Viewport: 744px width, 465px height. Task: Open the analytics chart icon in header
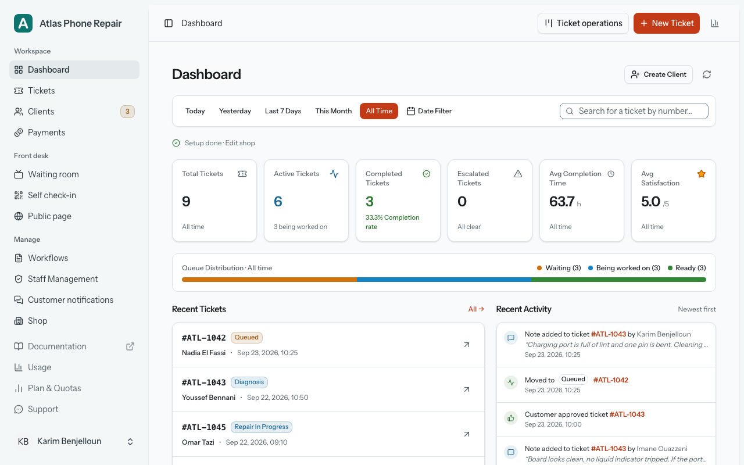[x=715, y=23]
